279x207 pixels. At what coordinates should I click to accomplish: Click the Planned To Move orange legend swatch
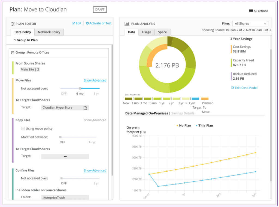click(x=205, y=99)
